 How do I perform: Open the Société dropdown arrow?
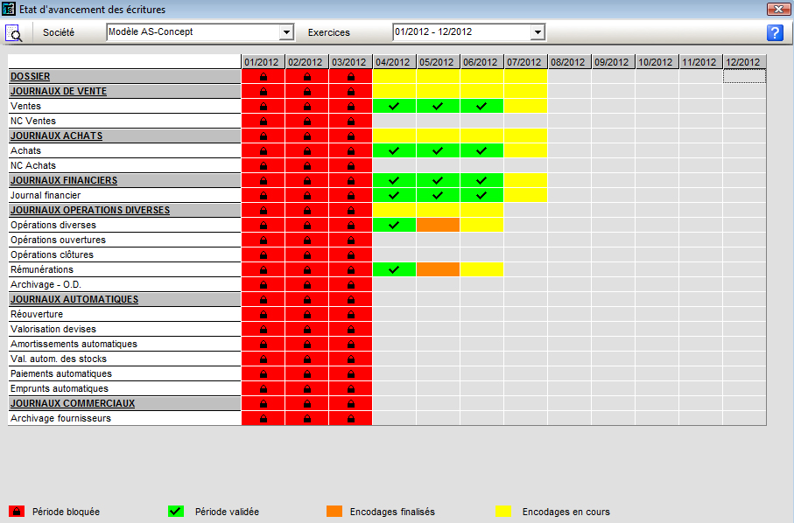coord(286,32)
